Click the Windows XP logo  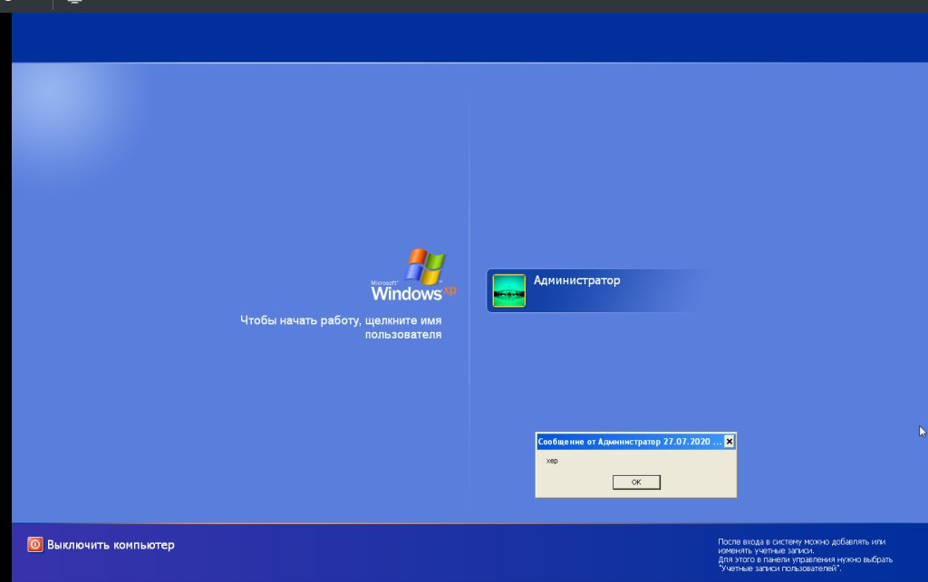(413, 275)
